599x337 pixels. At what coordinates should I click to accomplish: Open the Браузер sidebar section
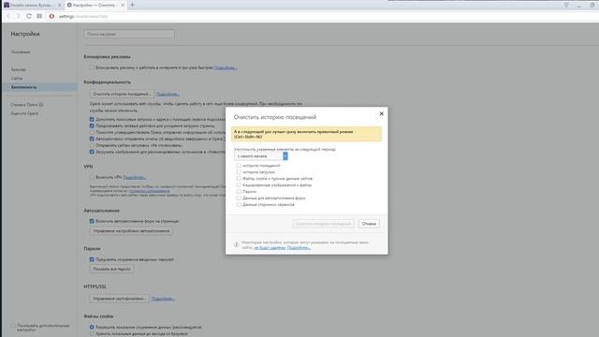pyautogui.click(x=19, y=69)
